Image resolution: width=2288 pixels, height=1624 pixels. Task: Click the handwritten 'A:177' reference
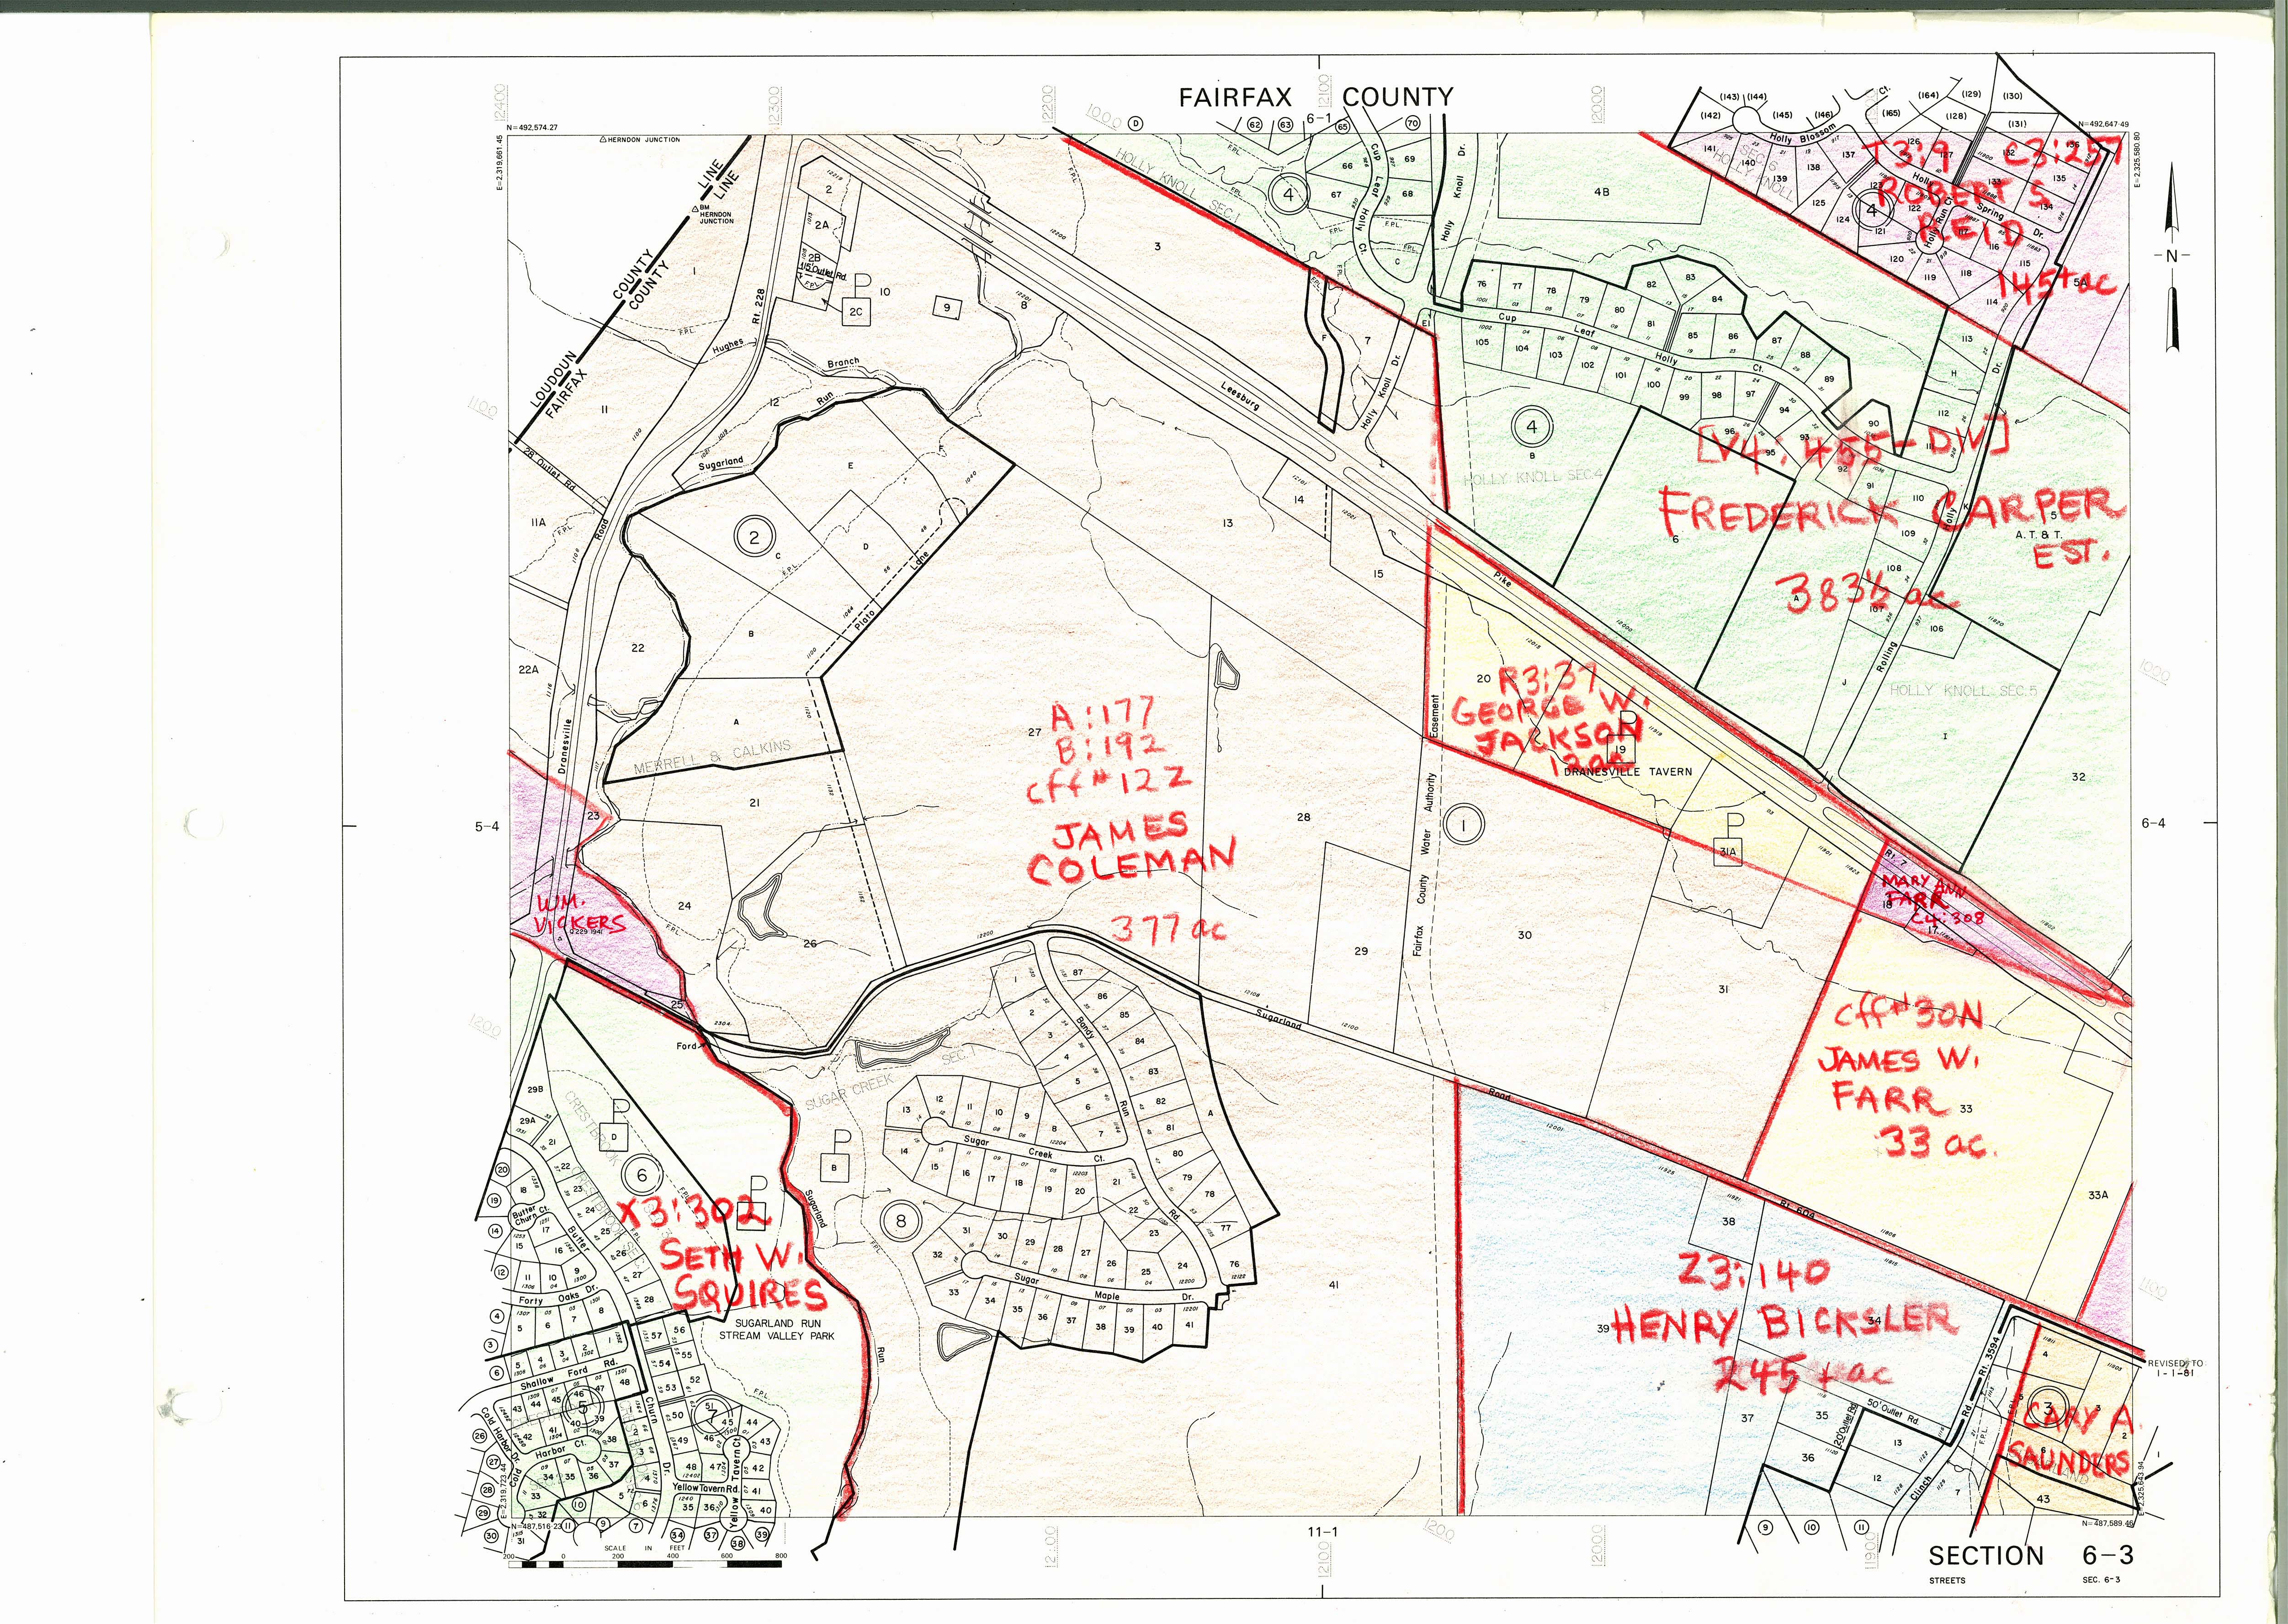[x=1103, y=714]
